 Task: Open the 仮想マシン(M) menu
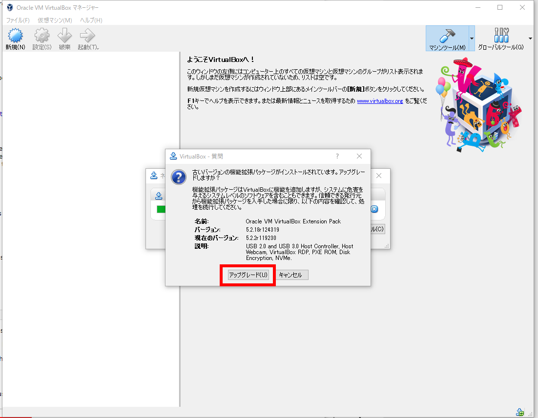(55, 20)
